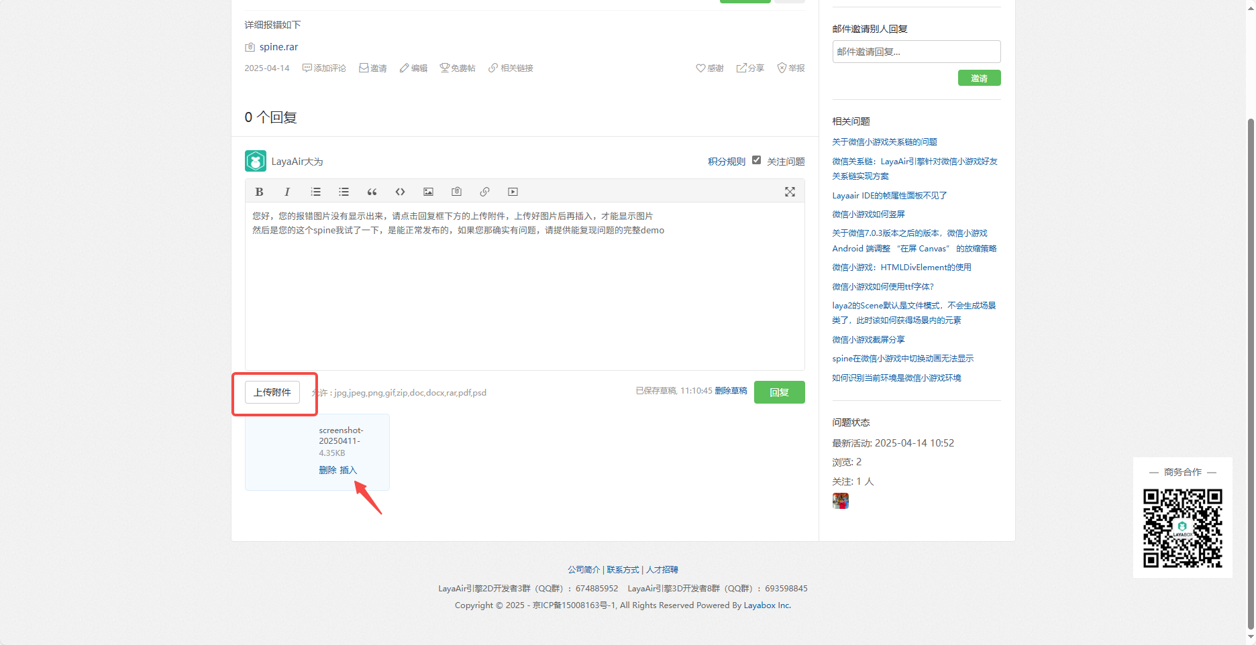
Task: Insert a hyperlink via the link icon
Action: (484, 192)
